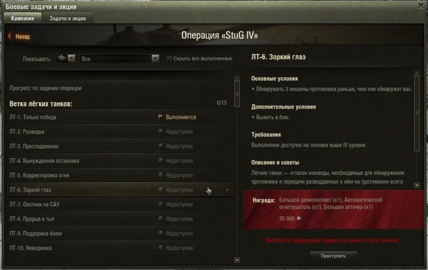Click the task list scroll-down arrow

coord(237,260)
